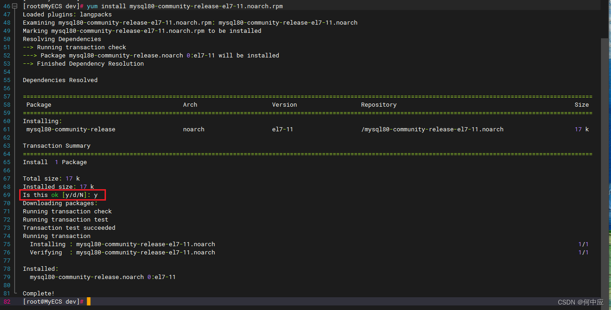Click the 'Marking ... to be installed' line
611x310 pixels.
coord(142,31)
